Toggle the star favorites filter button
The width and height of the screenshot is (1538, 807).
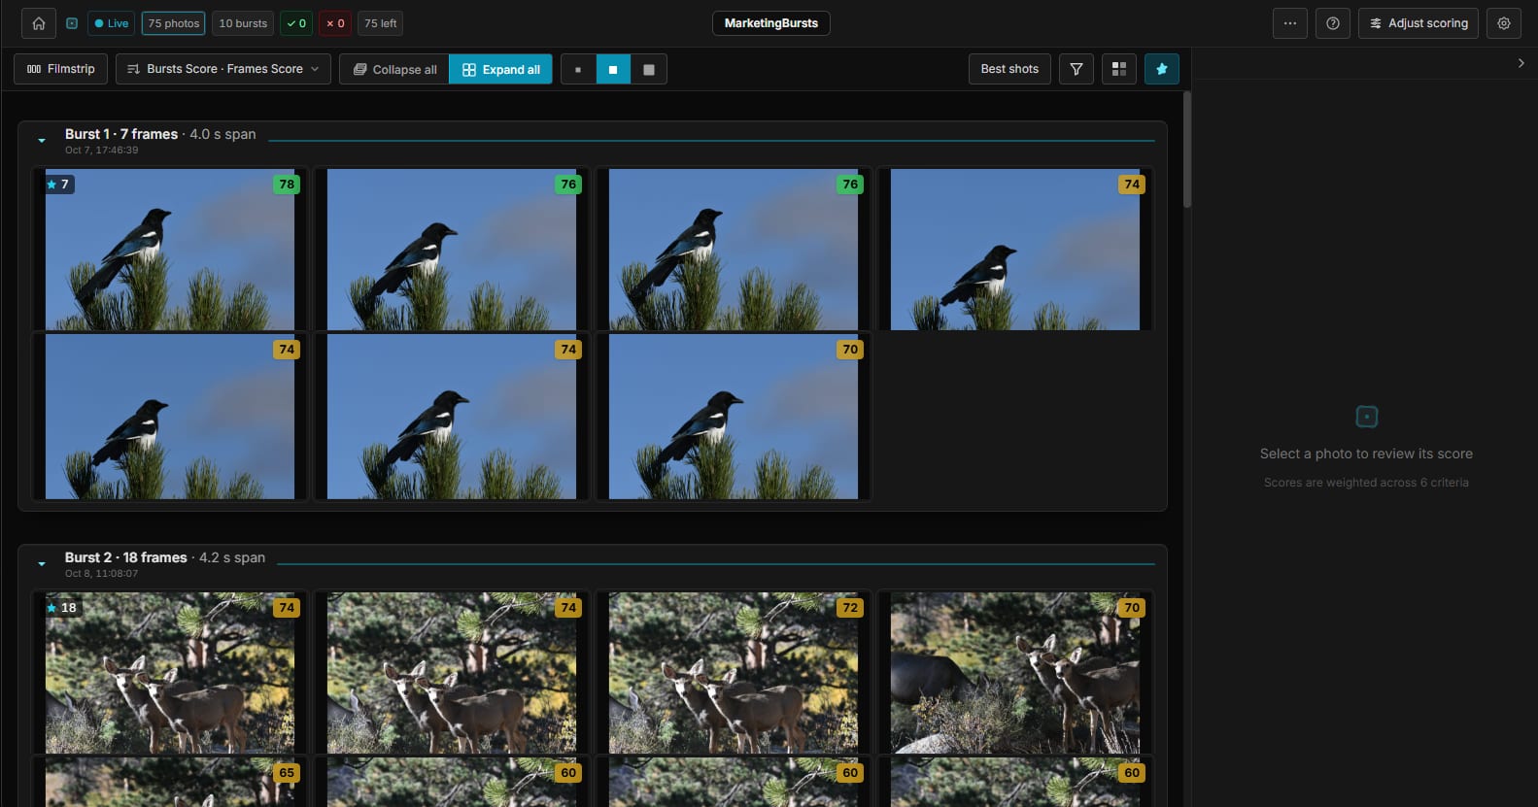[1162, 69]
